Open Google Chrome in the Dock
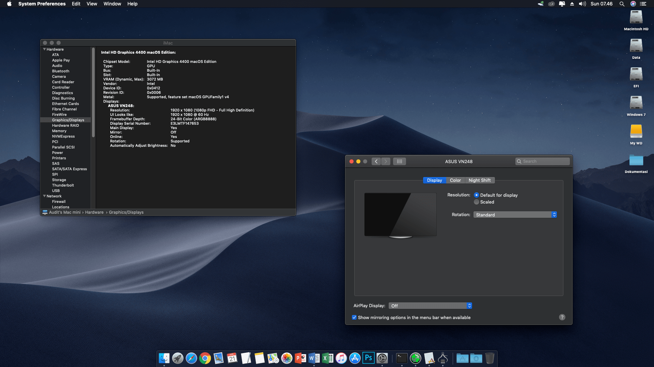The width and height of the screenshot is (654, 367). pos(205,358)
